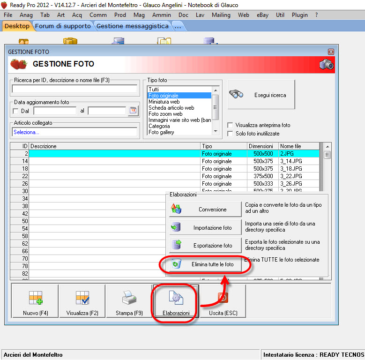Viewport: 365px width, 360px height.
Task: Click the Conversione button
Action: click(205, 209)
